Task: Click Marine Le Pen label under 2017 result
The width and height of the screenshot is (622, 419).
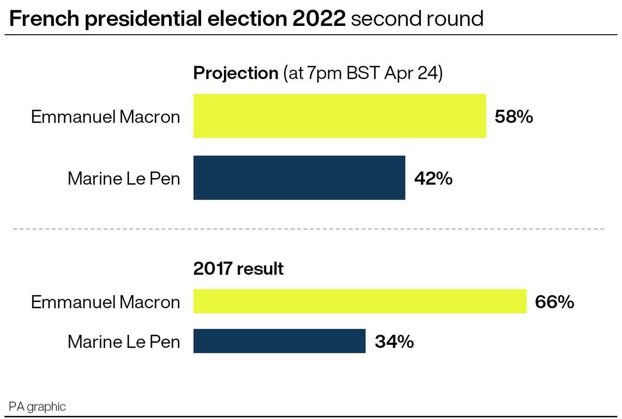Action: tap(124, 342)
